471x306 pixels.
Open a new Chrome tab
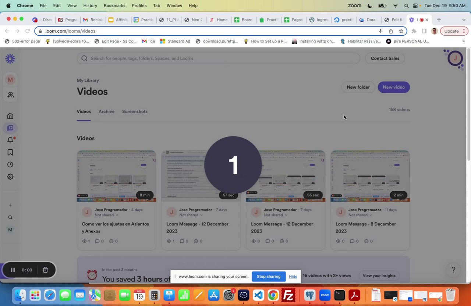point(439,20)
